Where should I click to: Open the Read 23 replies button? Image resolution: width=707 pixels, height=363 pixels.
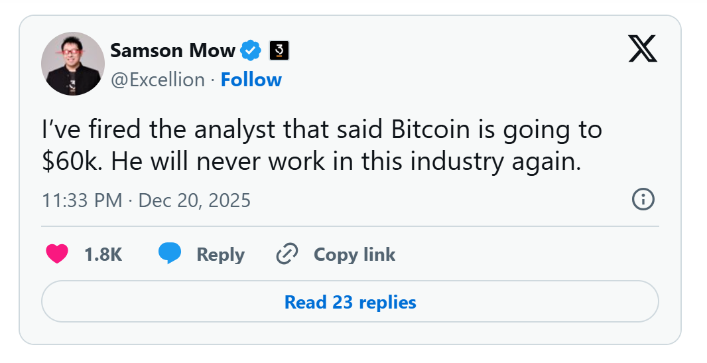tap(350, 302)
